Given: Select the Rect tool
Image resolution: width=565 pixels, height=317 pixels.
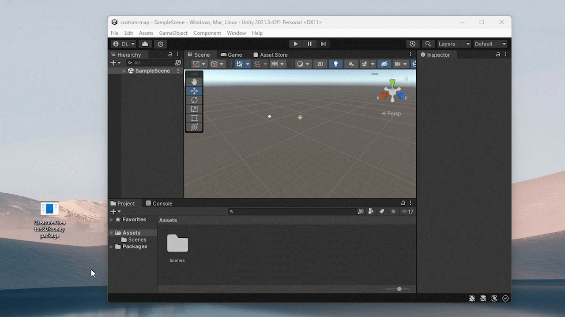Looking at the screenshot, I should point(194,118).
